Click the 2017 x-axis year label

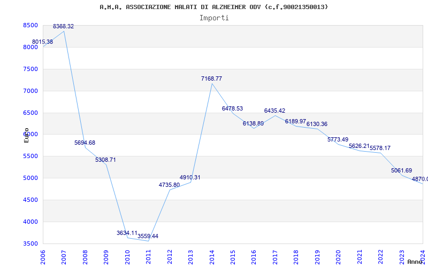click(x=275, y=257)
